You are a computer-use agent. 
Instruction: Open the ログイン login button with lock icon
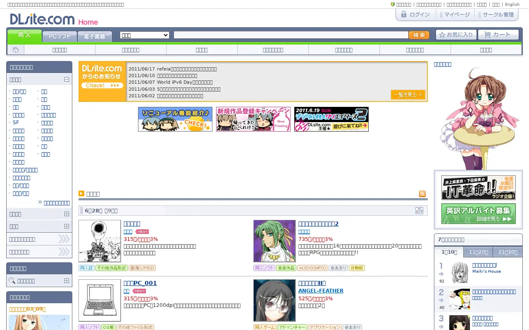[416, 14]
